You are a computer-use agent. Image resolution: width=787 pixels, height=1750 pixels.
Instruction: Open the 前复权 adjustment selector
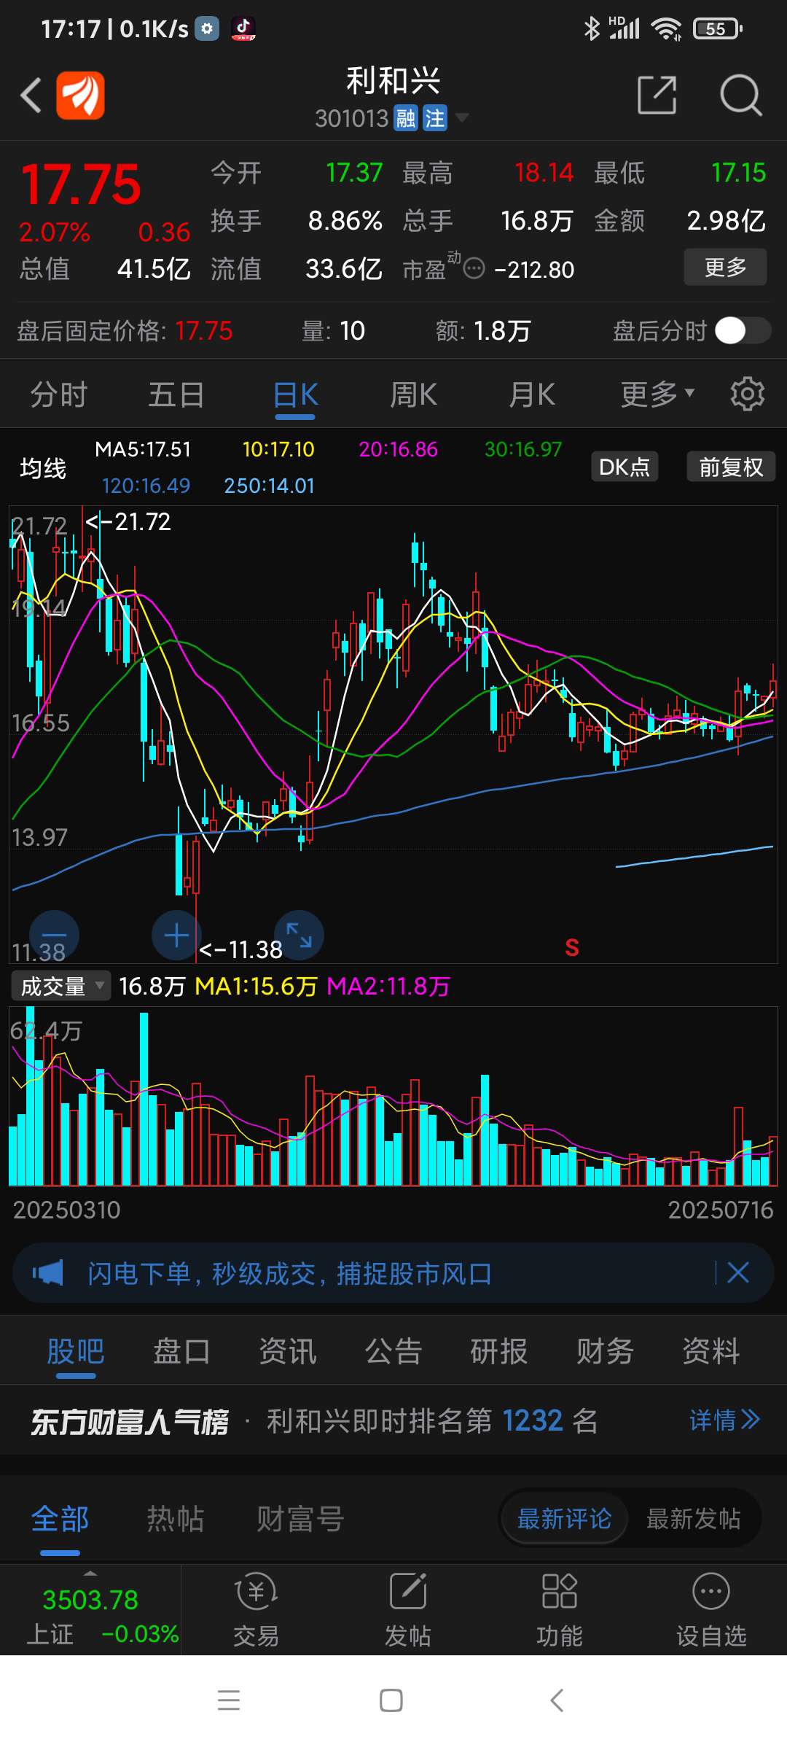pos(731,467)
